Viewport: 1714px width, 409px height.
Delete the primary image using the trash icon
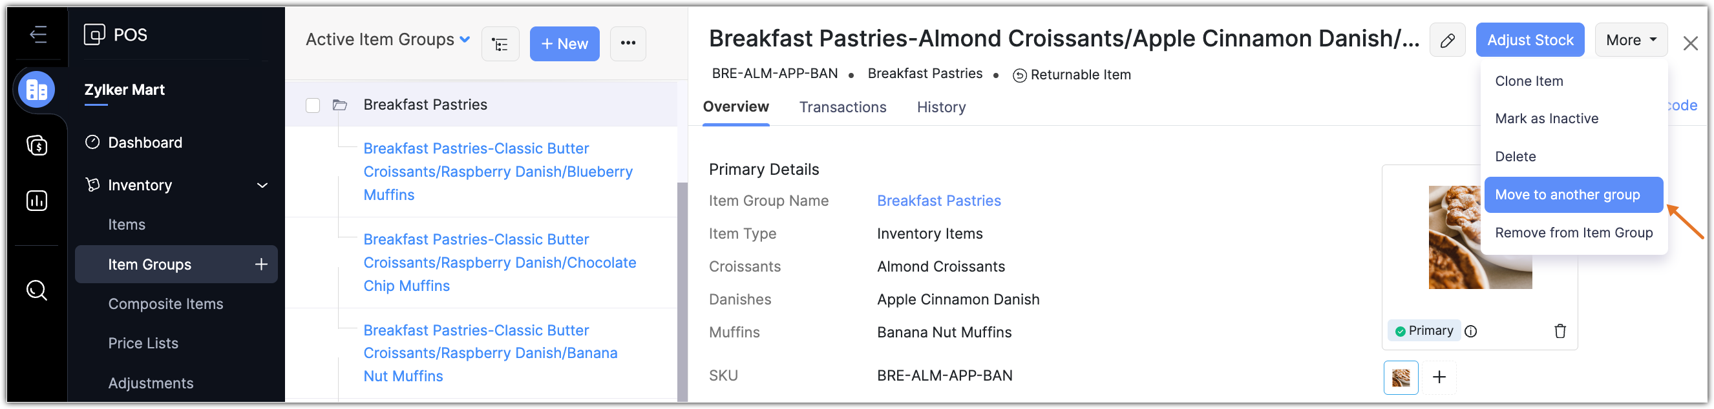[1560, 331]
